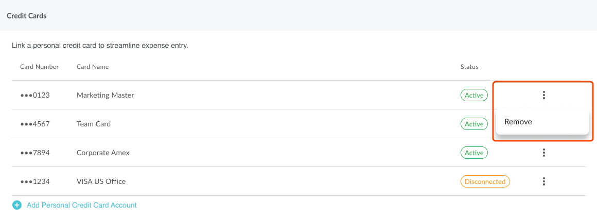Viewport: 597px width, 224px height.
Task: Click the Status column header
Action: coord(469,67)
